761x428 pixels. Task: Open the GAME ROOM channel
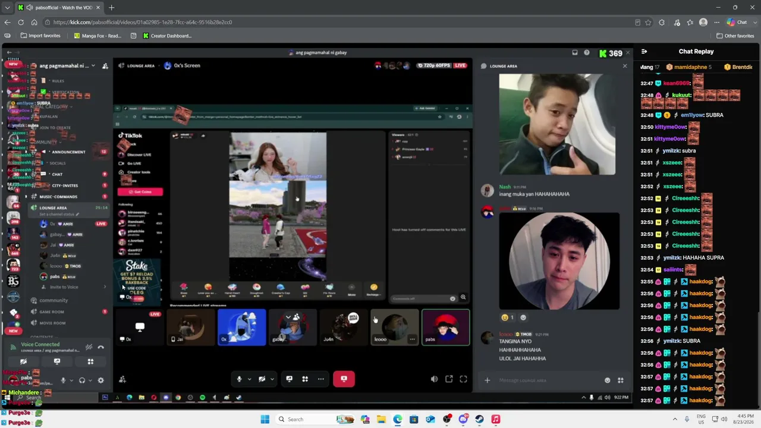[70, 311]
